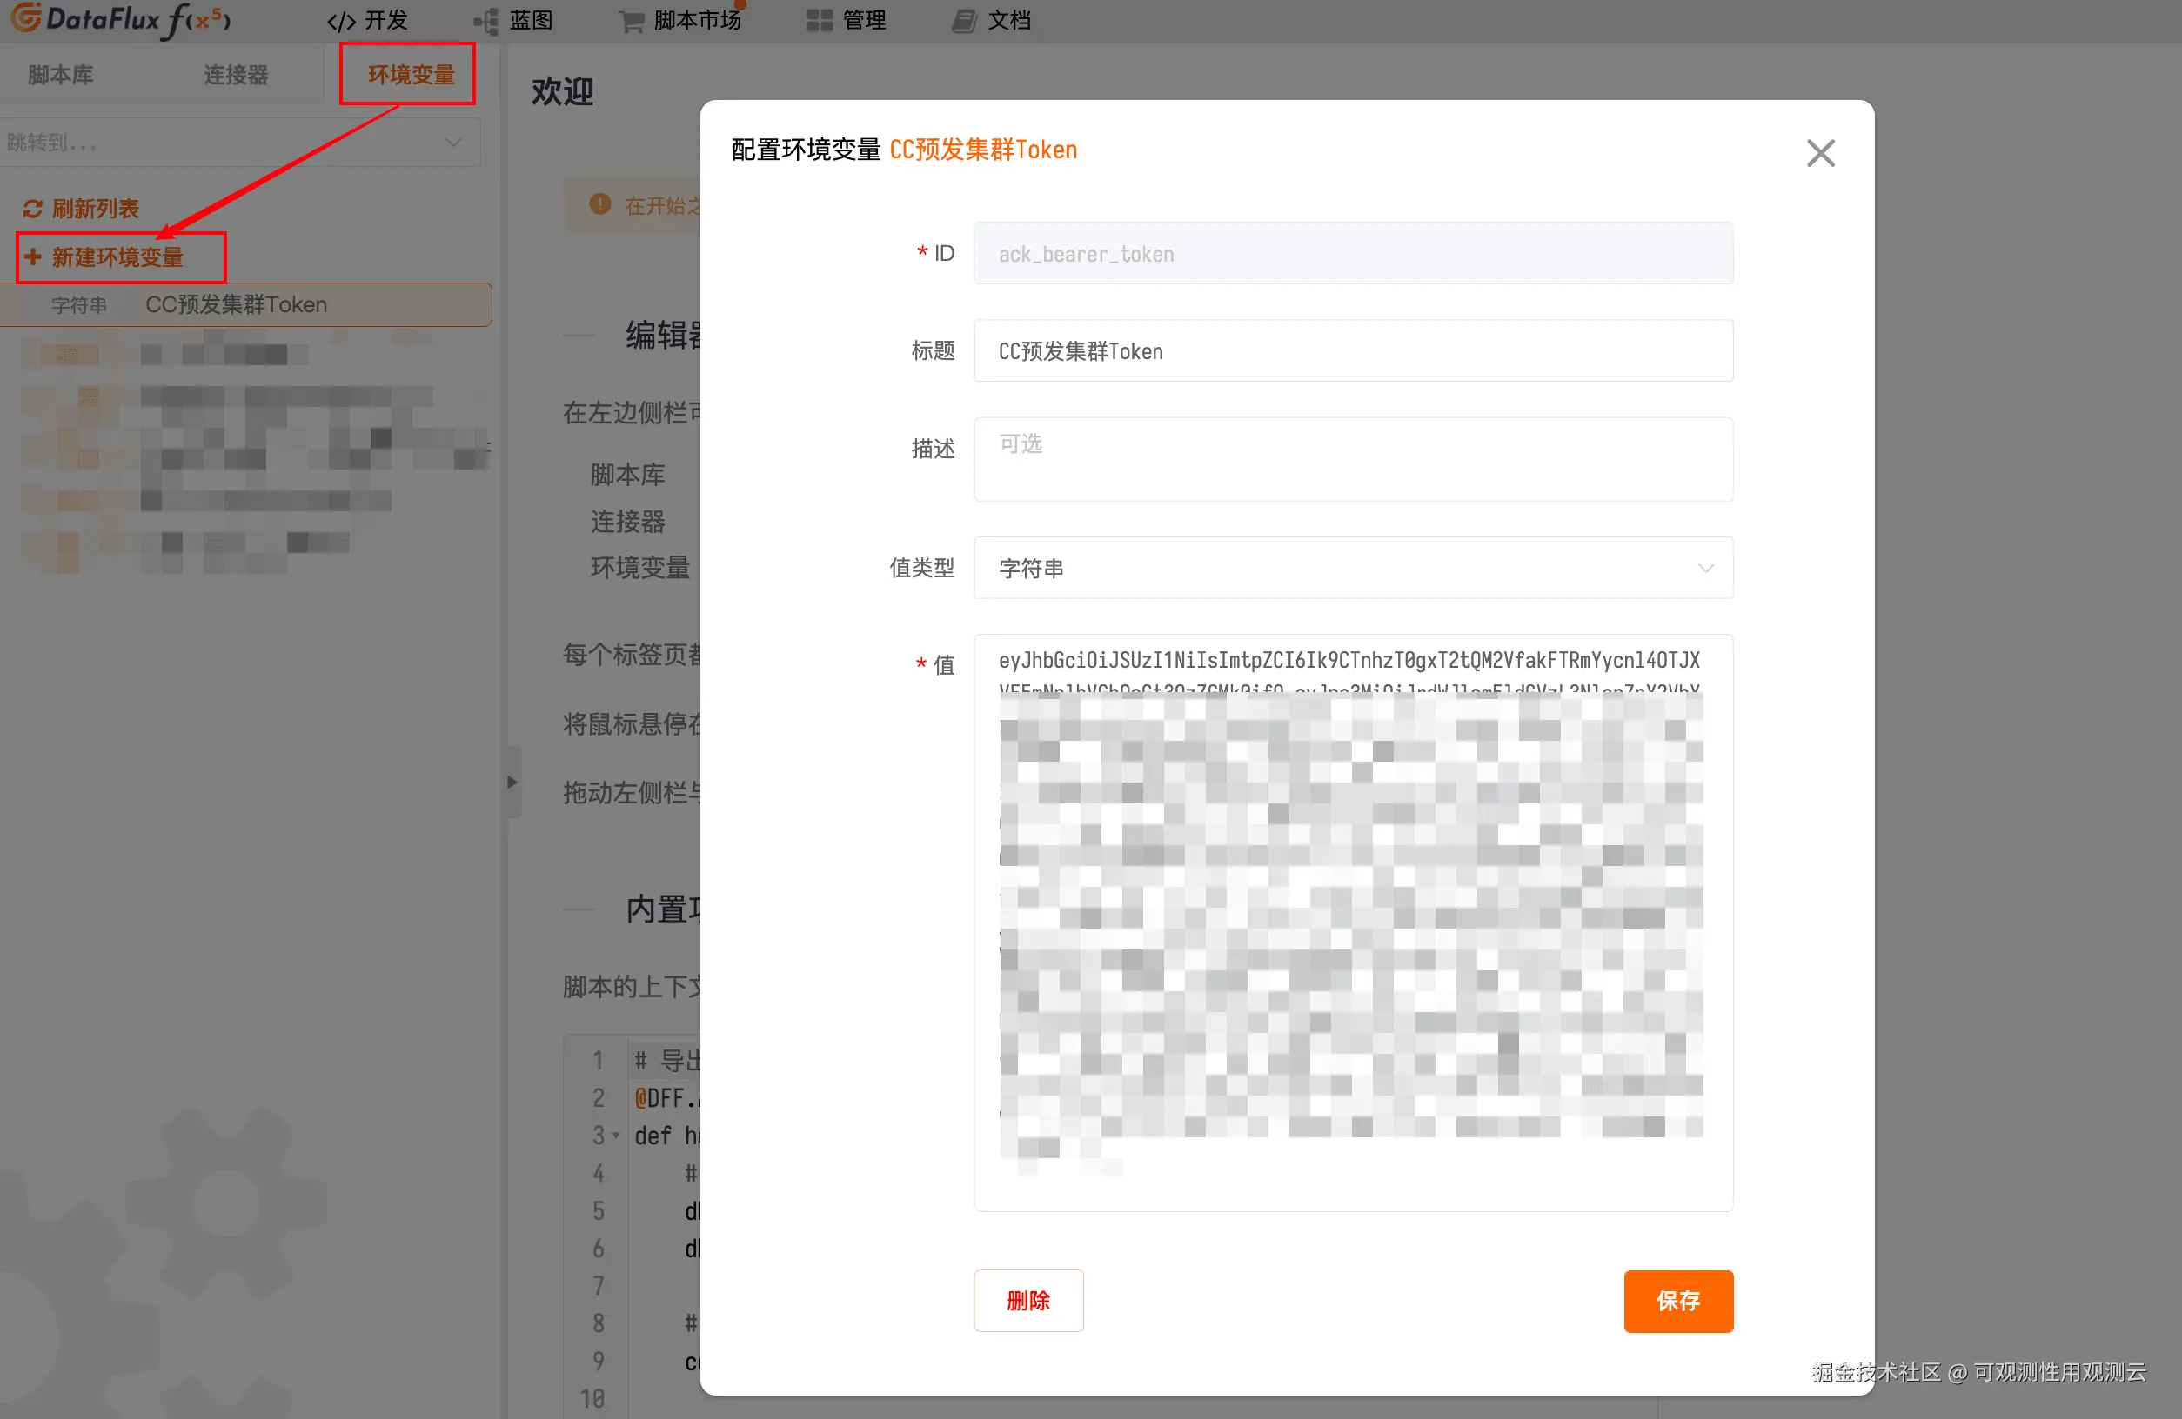Click the plus icon for 新建环境变量
The width and height of the screenshot is (2182, 1419).
pyautogui.click(x=33, y=256)
